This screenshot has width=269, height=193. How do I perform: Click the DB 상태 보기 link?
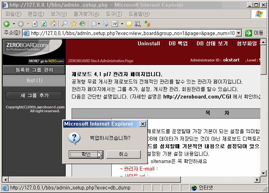pos(212,43)
